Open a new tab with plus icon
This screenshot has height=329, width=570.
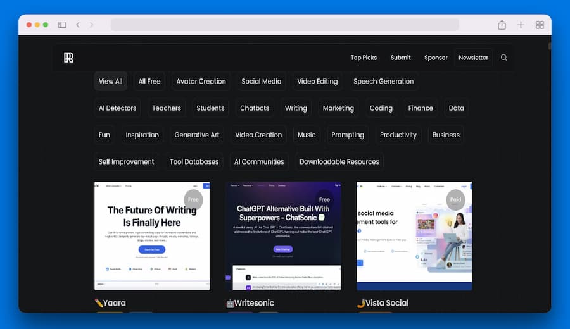[x=521, y=25]
